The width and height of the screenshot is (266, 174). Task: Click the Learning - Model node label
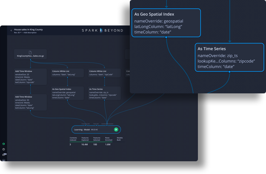pos(82,130)
